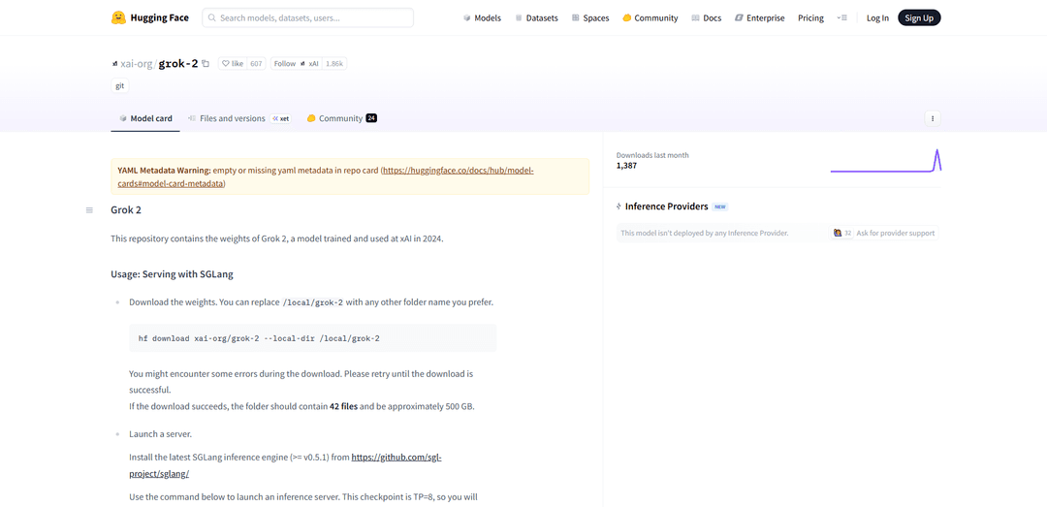Viewport: 1047px width, 507px height.
Task: Open Datasets in top navigation
Action: [x=536, y=18]
